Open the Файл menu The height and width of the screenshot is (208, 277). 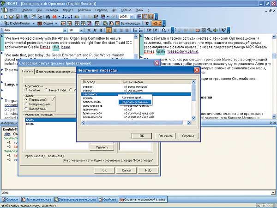tap(13, 10)
